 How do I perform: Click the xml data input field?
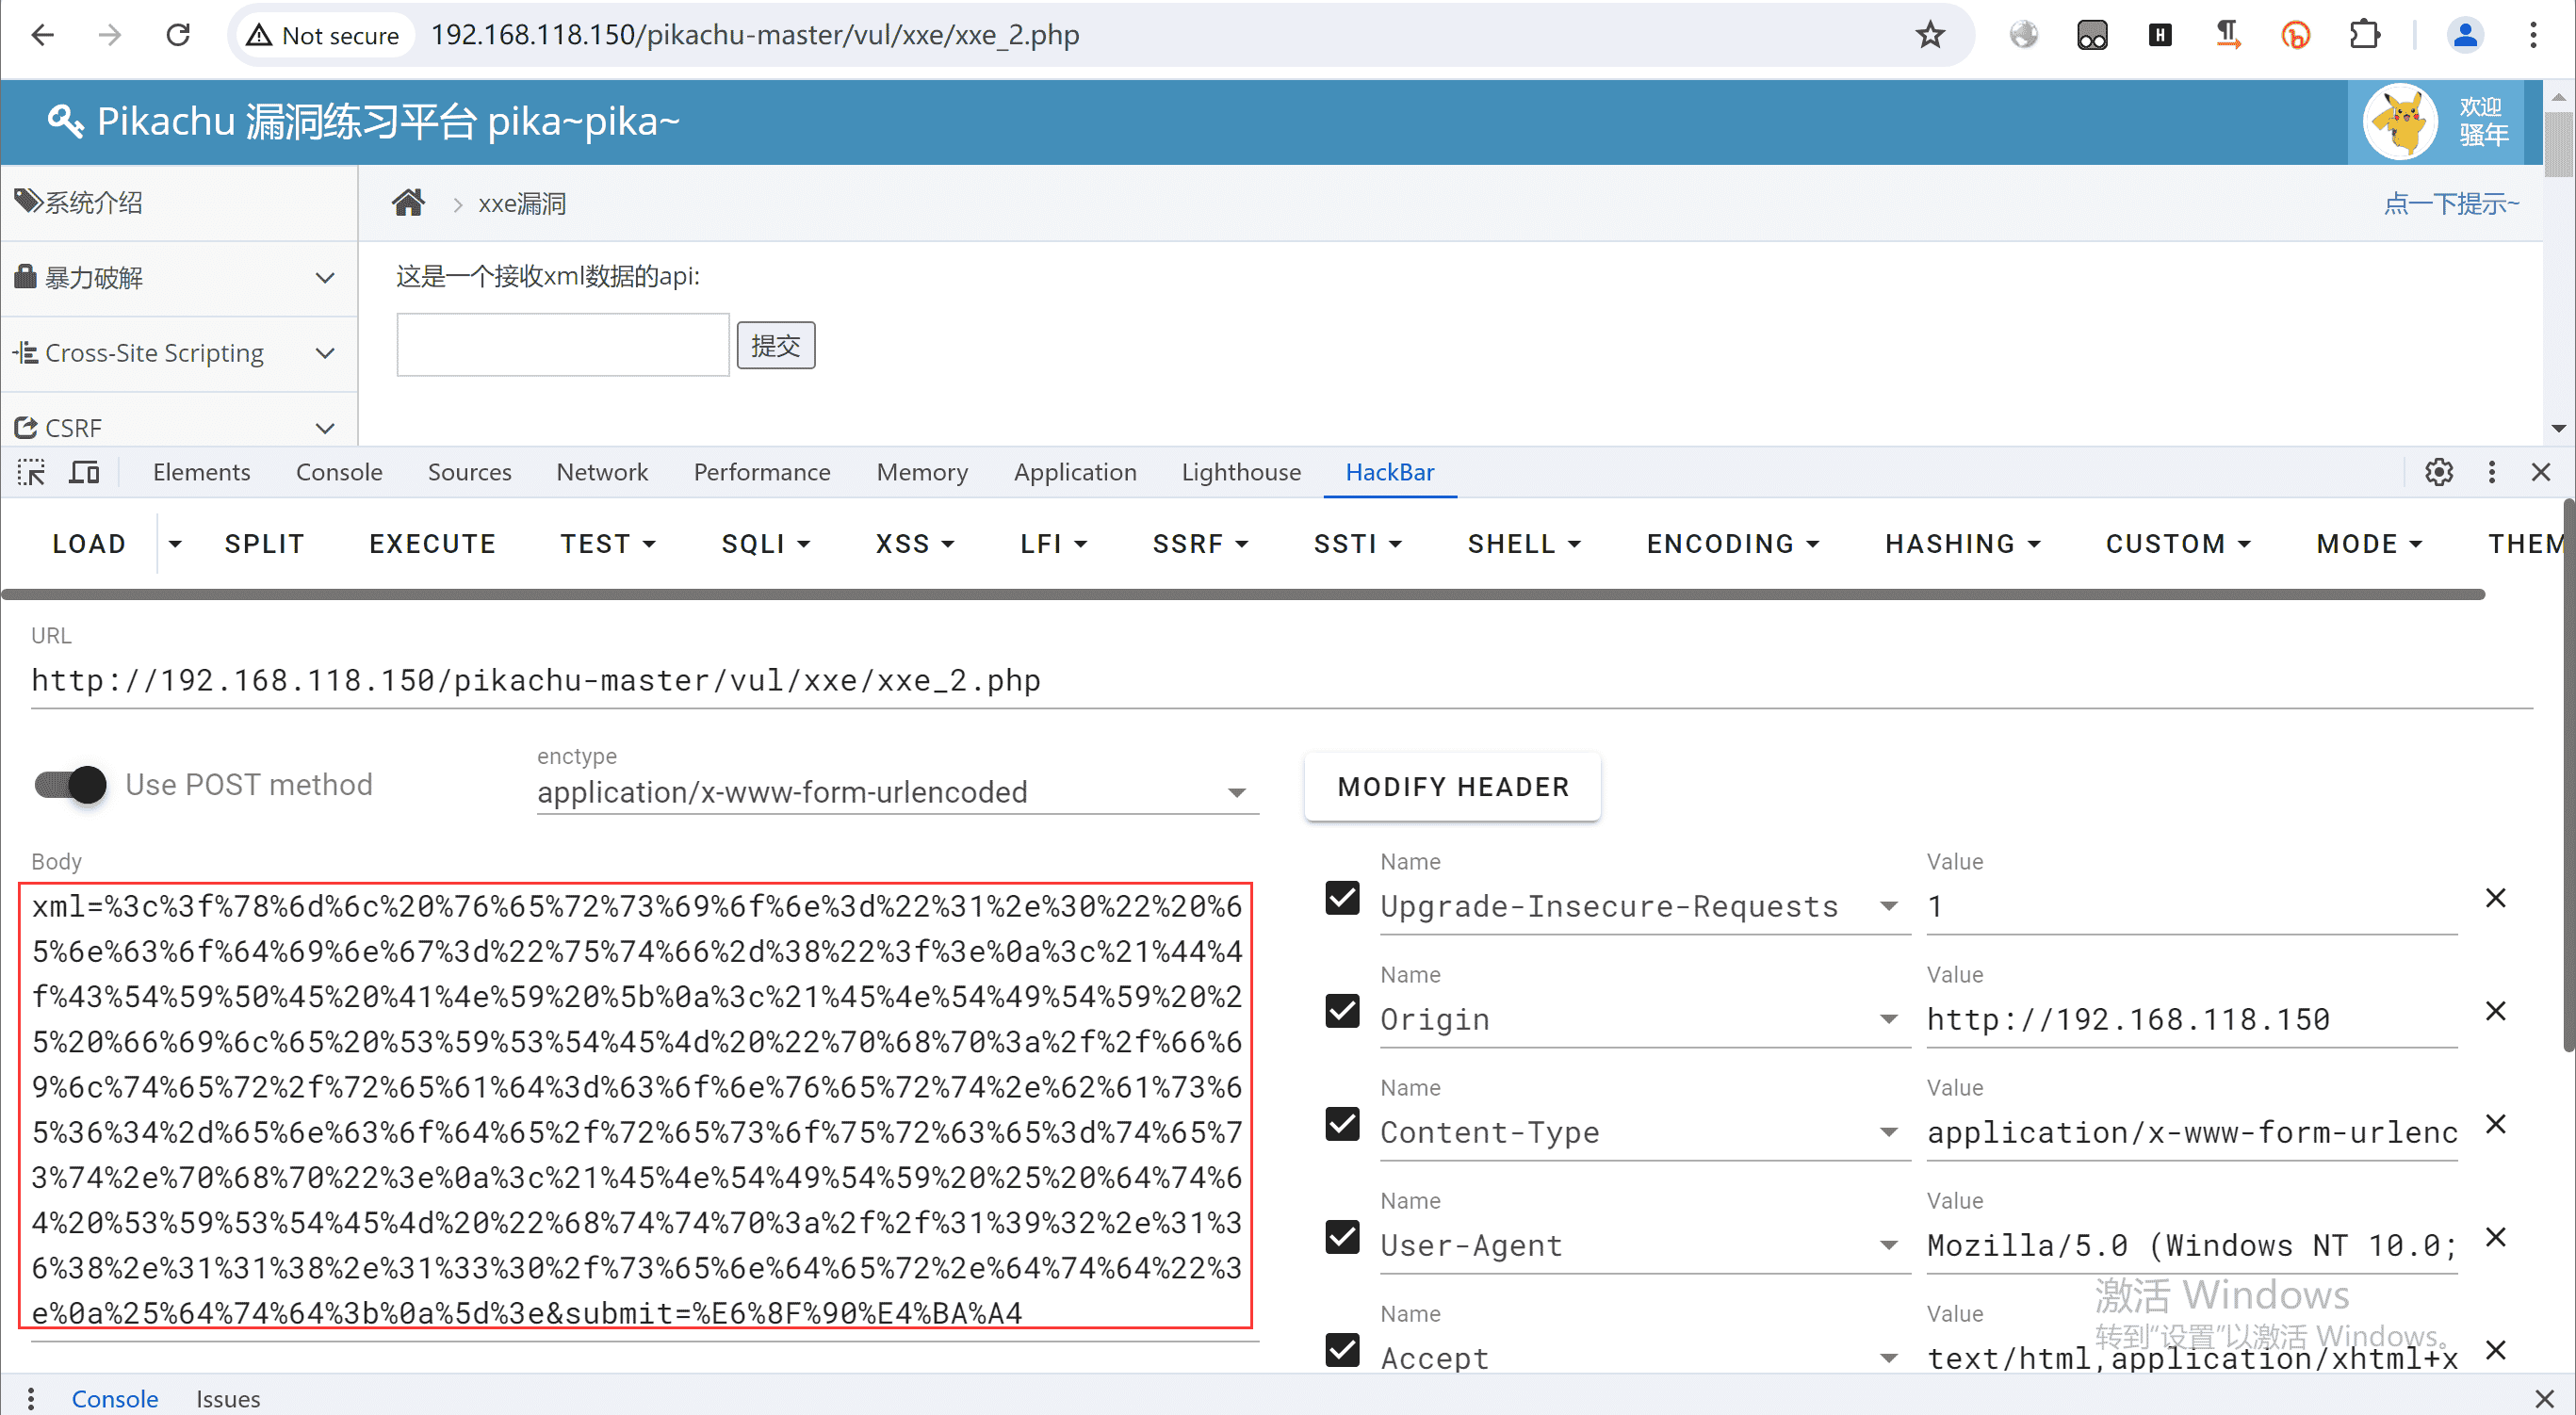point(562,345)
